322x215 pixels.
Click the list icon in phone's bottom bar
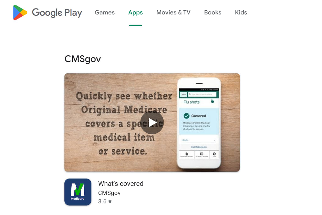[x=202, y=154]
